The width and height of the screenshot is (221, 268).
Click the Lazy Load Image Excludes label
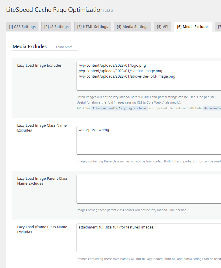39,65
